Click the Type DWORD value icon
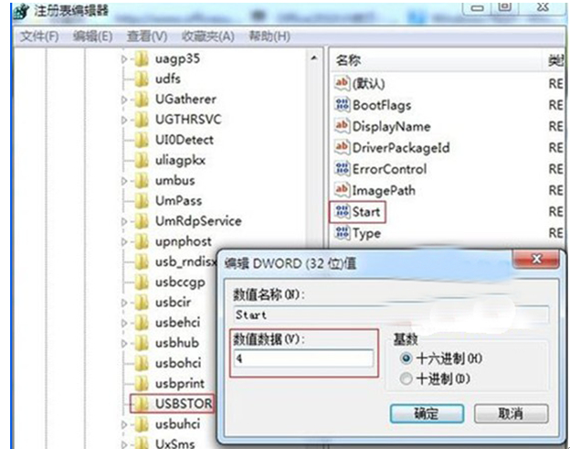 coord(342,232)
